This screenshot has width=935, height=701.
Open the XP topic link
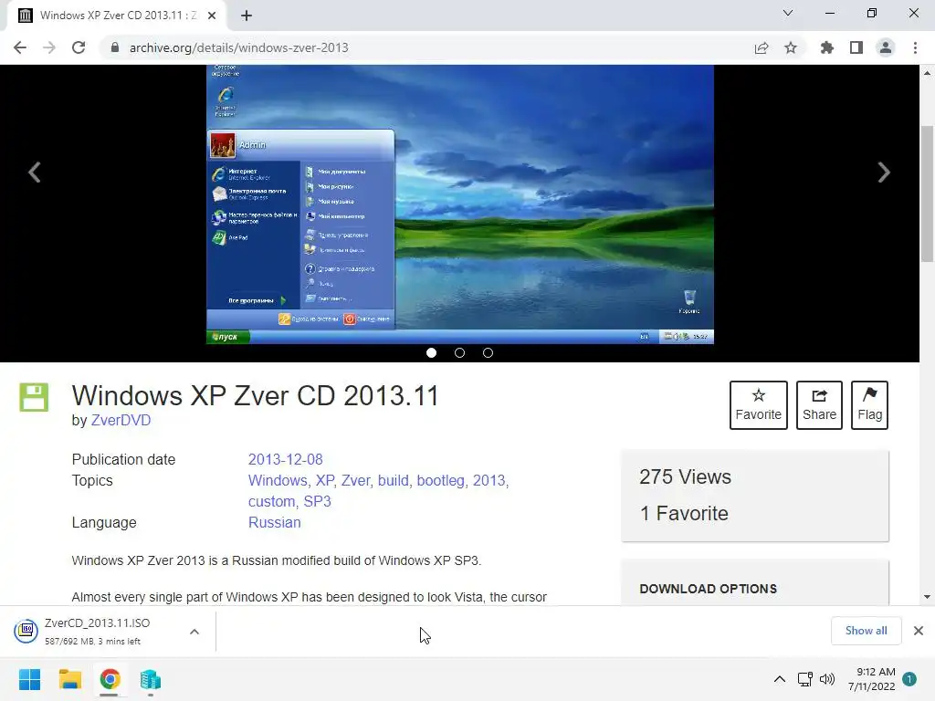click(x=325, y=480)
